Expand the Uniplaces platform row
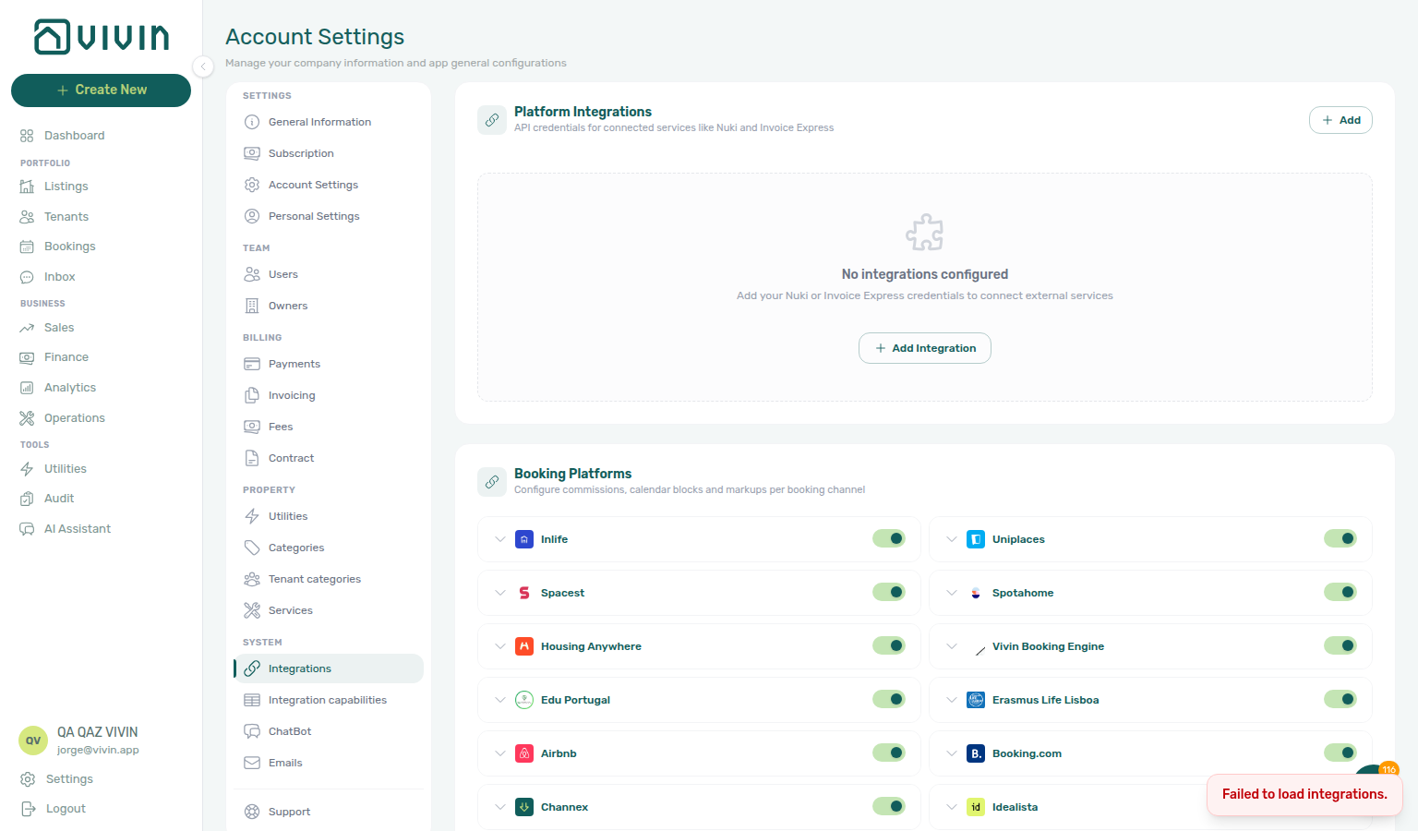 [952, 539]
